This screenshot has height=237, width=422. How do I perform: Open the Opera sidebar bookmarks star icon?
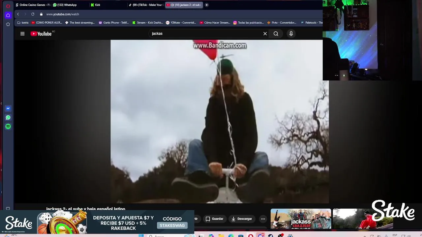point(8,24)
